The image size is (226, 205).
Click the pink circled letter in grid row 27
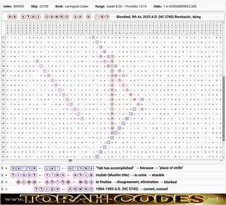(37, 61)
